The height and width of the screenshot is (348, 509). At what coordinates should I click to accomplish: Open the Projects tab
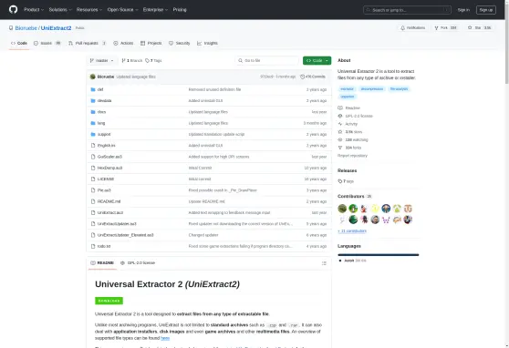[151, 43]
